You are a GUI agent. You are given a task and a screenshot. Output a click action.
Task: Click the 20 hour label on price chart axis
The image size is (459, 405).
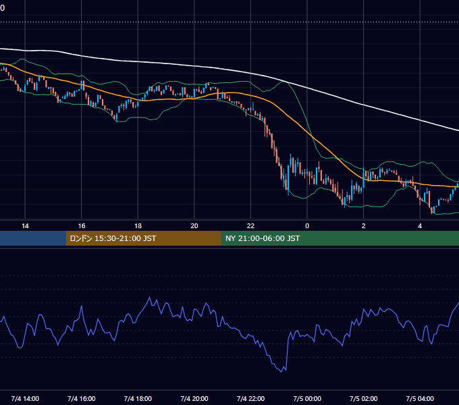[x=194, y=226]
